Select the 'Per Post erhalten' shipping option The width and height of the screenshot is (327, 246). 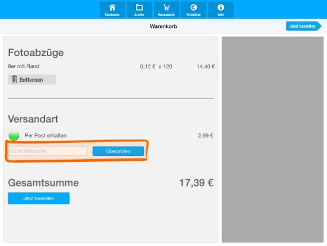[46, 135]
